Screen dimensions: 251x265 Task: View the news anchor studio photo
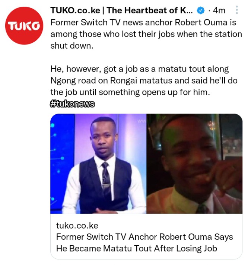pos(98,164)
